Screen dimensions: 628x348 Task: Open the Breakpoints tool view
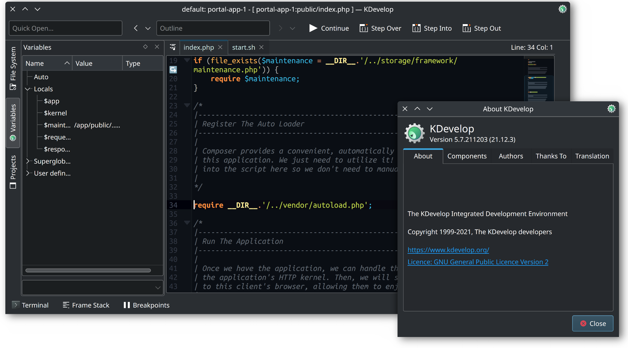click(147, 305)
